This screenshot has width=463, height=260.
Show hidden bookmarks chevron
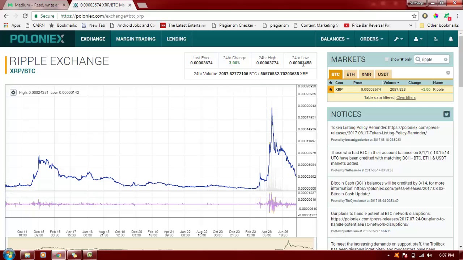click(411, 25)
